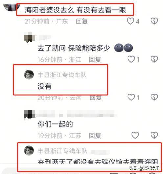163x174 pixels.
Task: Open 丰县浙江专线车队 profile above '没有'
Action: (x=62, y=75)
